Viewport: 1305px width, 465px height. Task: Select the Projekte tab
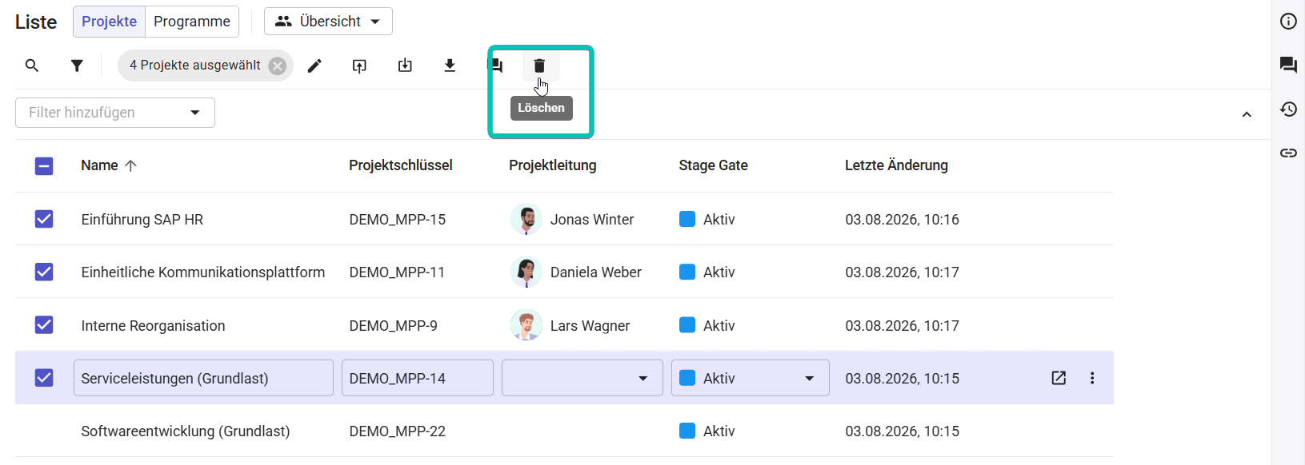coord(110,22)
